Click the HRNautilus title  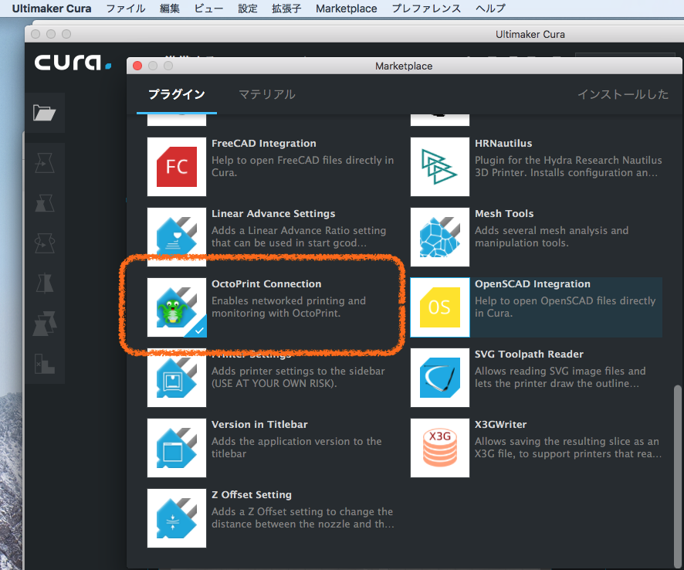(503, 143)
